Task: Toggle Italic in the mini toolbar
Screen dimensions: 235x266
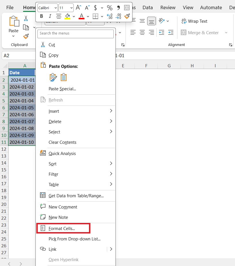Action: coord(50,16)
